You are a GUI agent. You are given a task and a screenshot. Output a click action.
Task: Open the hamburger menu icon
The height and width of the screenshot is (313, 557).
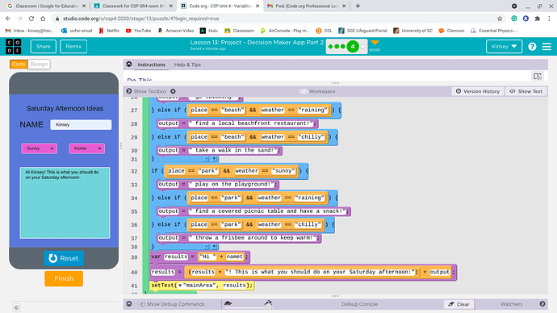coord(547,47)
